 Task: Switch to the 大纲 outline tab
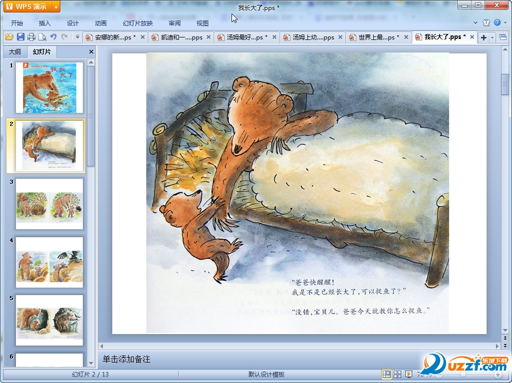15,51
